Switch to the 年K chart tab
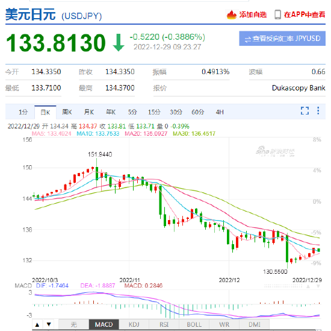Viewport: 331px width, 331px height. [x=111, y=112]
